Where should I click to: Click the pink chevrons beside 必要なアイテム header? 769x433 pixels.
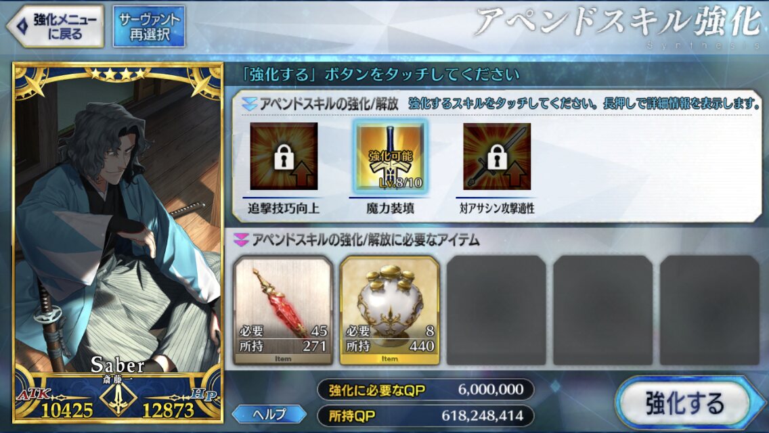[241, 240]
